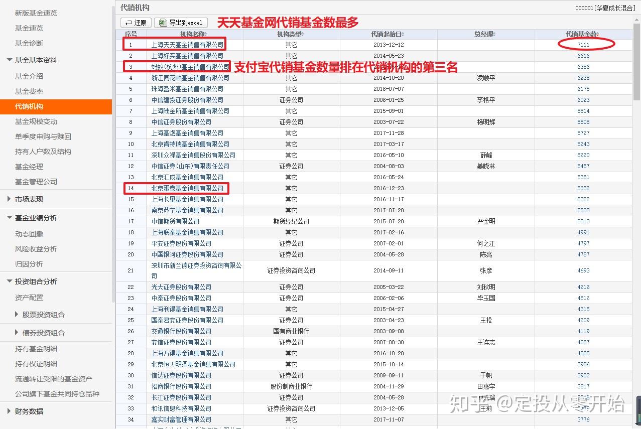The width and height of the screenshot is (641, 429).
Task: Expand the 市场表现 section
Action: [25, 199]
